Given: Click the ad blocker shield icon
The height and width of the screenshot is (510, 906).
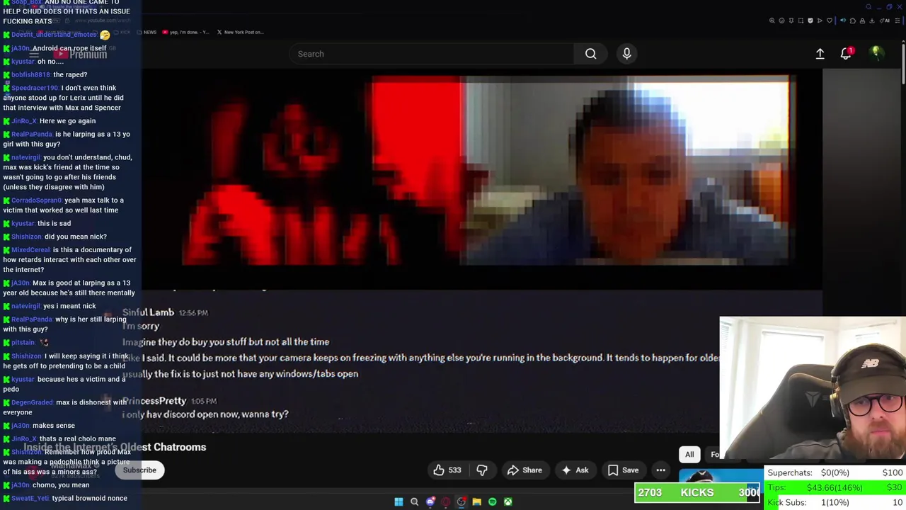Looking at the screenshot, I should tap(810, 21).
